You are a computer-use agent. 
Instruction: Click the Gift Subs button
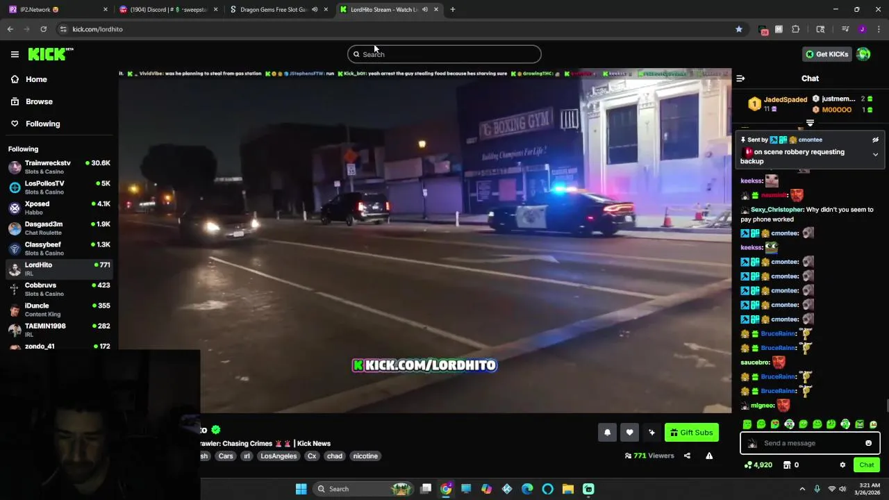coord(691,433)
